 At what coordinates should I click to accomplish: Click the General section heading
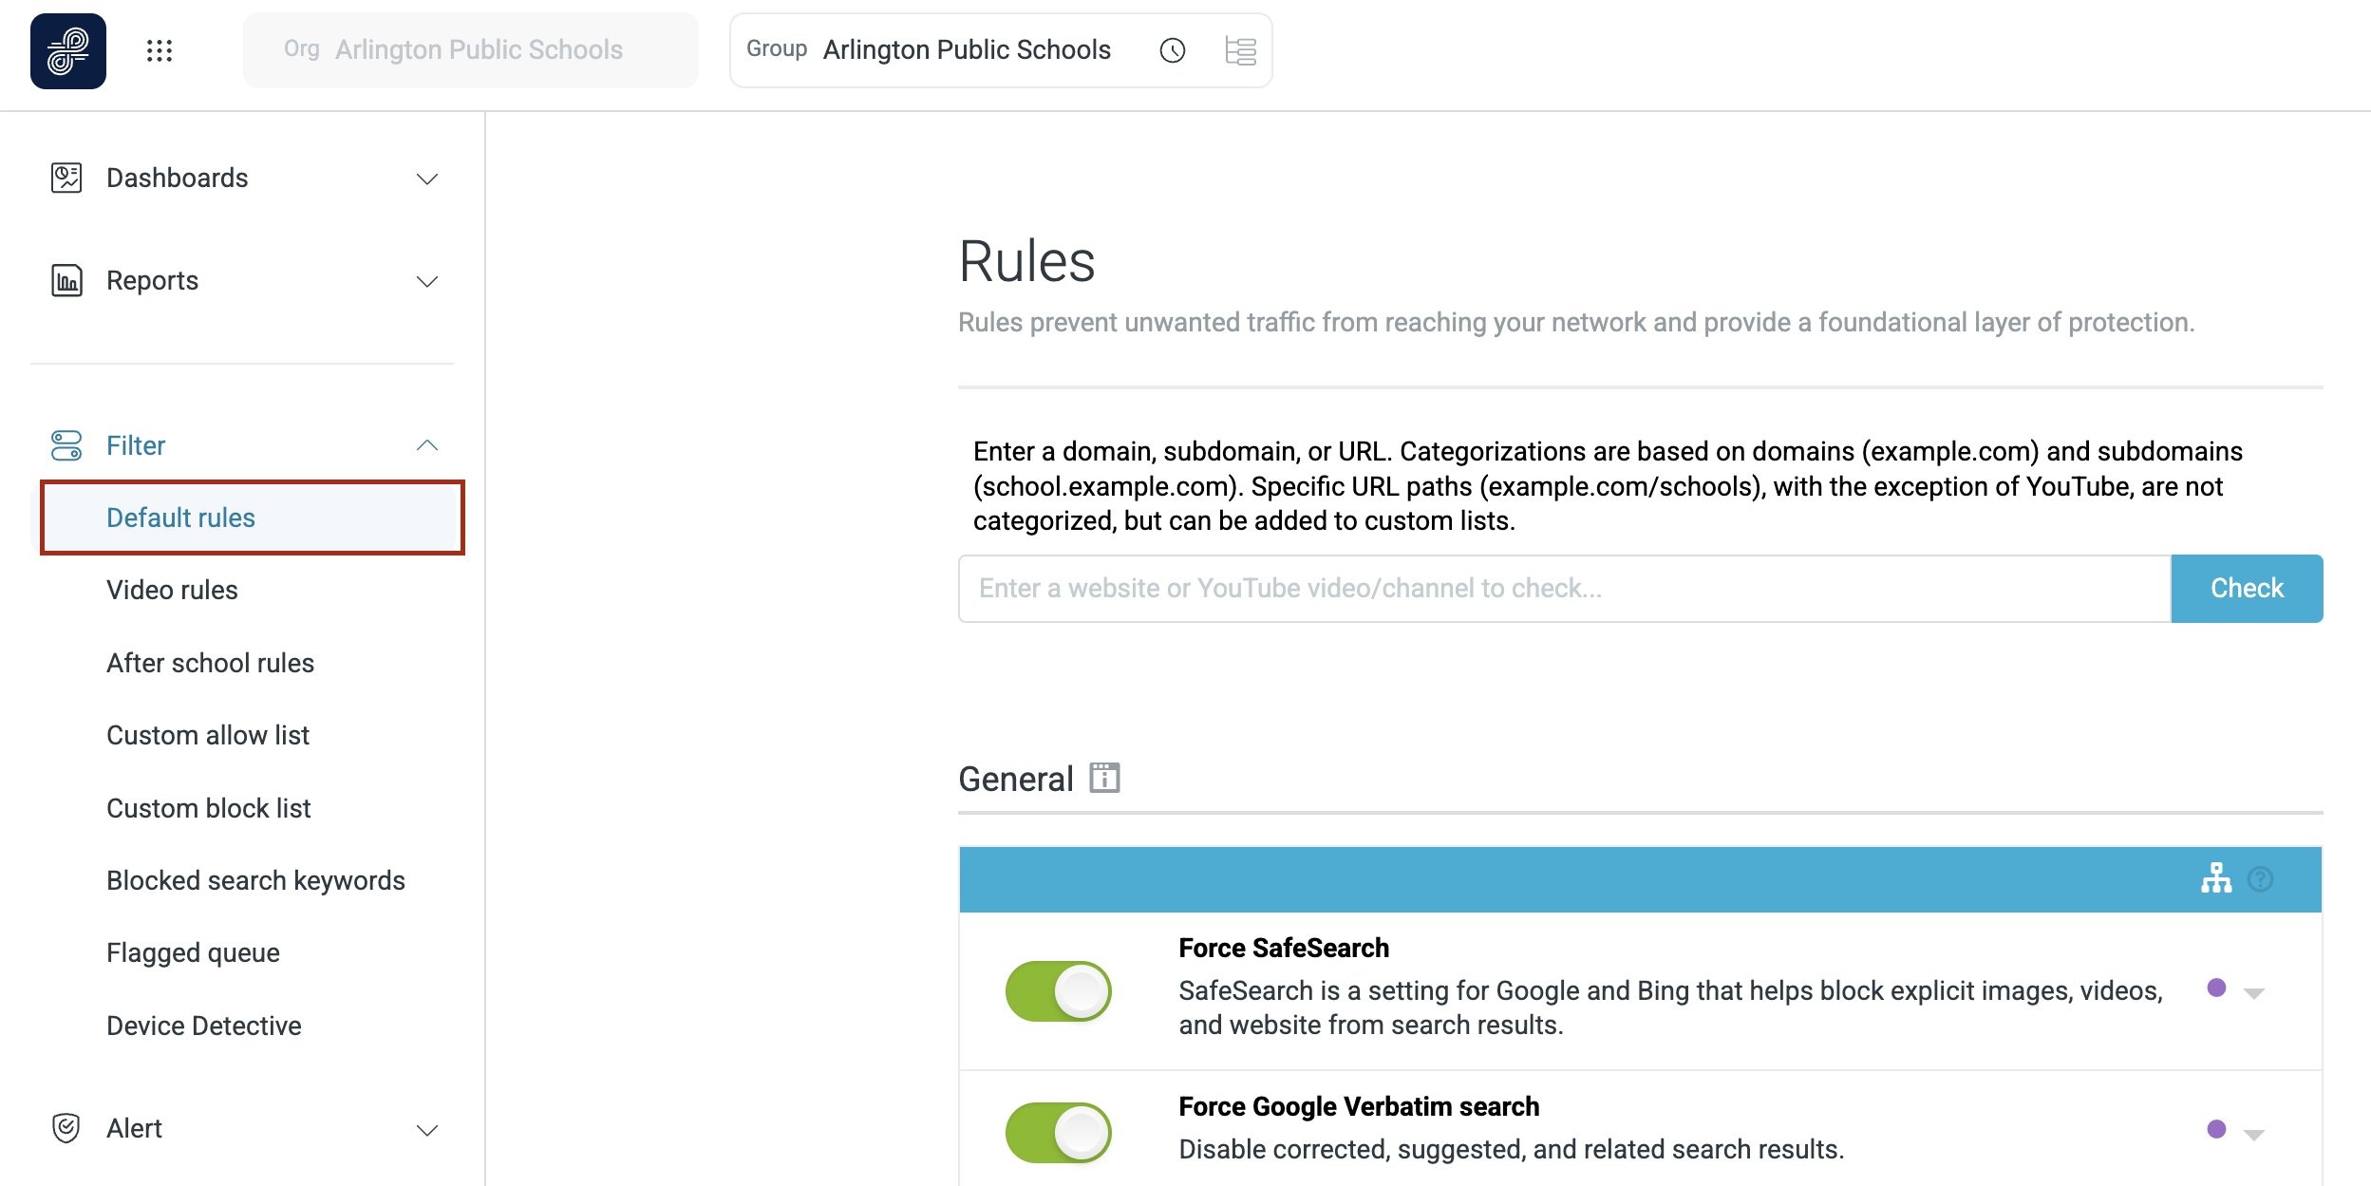1015,779
